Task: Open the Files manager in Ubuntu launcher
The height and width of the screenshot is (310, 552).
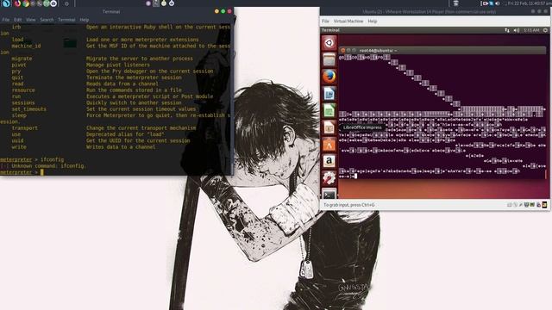Action: coord(329,59)
